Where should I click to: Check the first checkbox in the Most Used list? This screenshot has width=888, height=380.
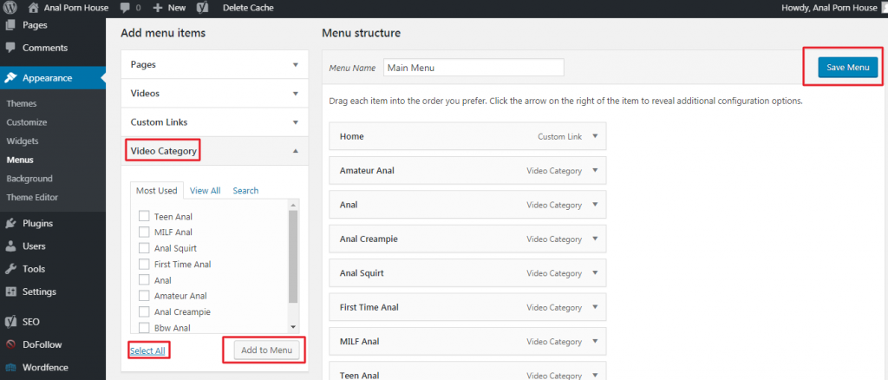coord(144,217)
